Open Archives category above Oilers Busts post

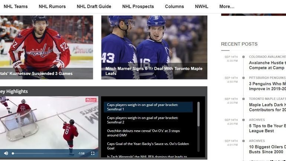[x=257, y=141]
